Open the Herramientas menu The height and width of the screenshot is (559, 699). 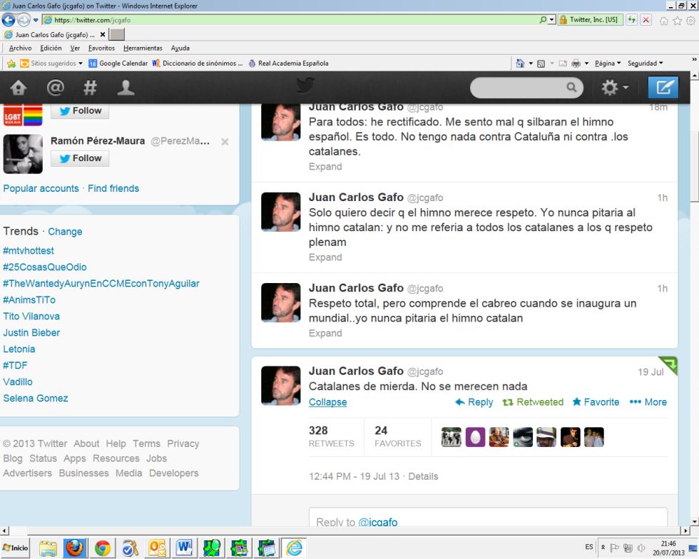[143, 48]
